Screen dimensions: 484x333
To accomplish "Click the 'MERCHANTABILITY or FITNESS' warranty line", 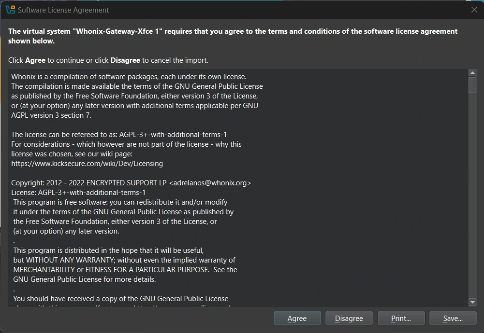I will [x=125, y=270].
